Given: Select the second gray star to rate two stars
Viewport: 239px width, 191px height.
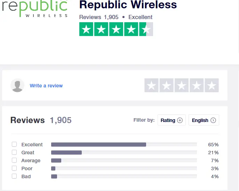Looking at the screenshot, I should point(166,85).
